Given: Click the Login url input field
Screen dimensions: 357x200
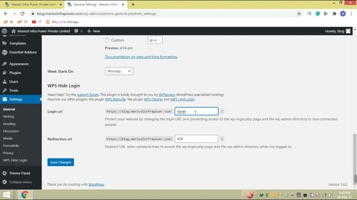Looking at the screenshot, I should 196,111.
